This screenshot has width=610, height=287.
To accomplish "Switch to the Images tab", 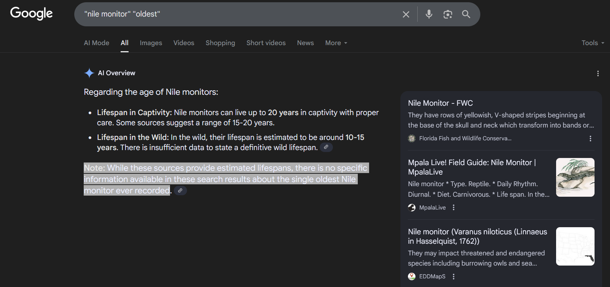I will [151, 43].
